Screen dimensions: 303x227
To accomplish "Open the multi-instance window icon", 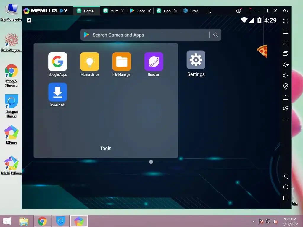I will coord(286,54).
